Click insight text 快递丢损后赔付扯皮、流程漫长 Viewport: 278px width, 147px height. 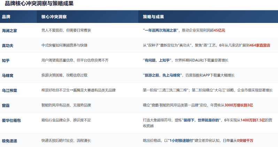66,141
